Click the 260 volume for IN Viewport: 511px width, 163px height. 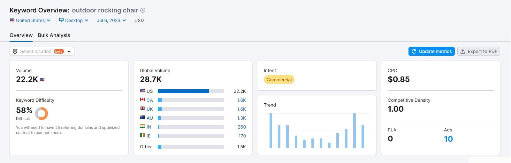[x=242, y=127]
